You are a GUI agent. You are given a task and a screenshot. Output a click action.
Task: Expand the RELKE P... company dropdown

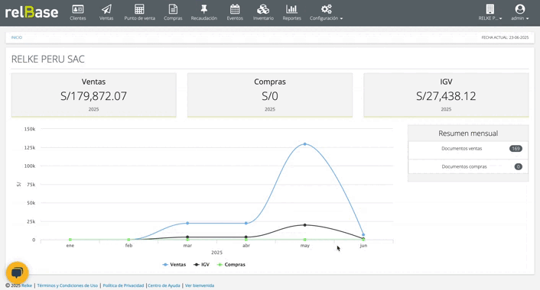490,12
